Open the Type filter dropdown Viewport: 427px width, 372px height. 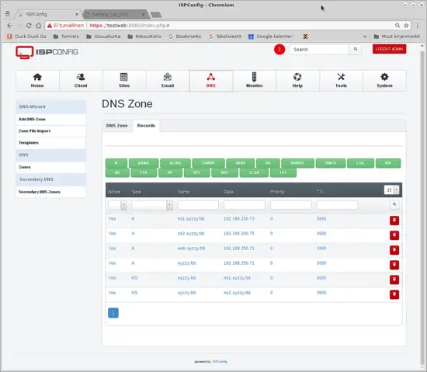click(x=152, y=205)
